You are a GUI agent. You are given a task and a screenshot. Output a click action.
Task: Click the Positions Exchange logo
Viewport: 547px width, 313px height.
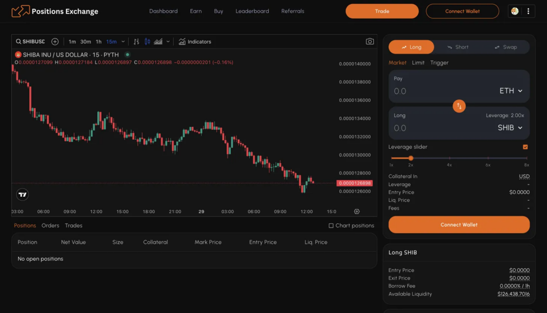55,11
